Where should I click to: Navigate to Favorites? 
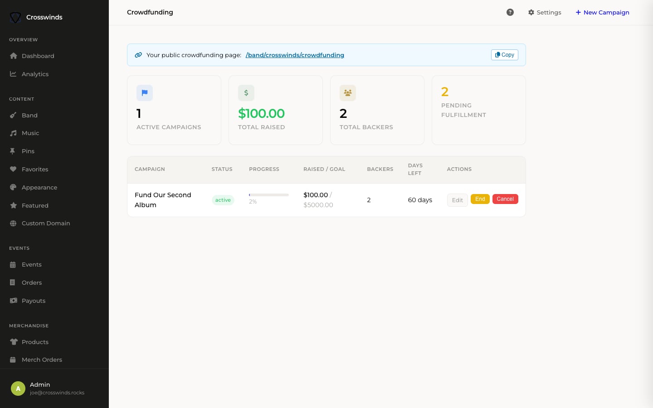click(54, 169)
